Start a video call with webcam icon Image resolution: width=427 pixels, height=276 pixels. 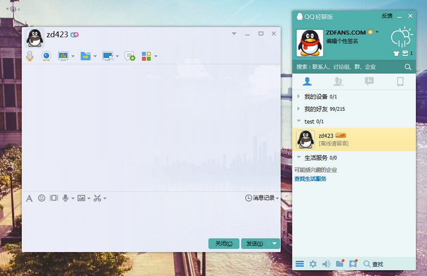click(x=46, y=56)
